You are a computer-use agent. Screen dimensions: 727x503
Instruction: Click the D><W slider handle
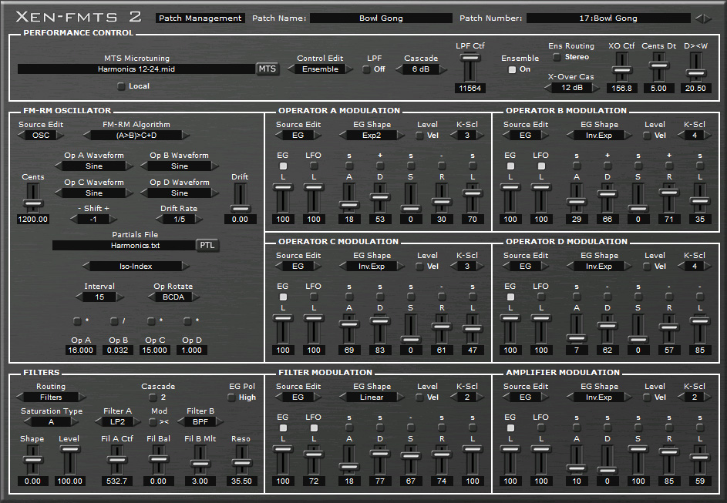[x=695, y=73]
